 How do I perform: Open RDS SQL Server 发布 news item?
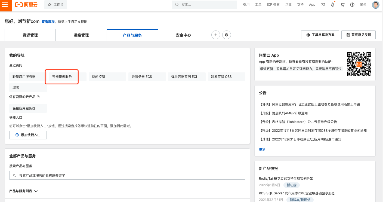297,193
